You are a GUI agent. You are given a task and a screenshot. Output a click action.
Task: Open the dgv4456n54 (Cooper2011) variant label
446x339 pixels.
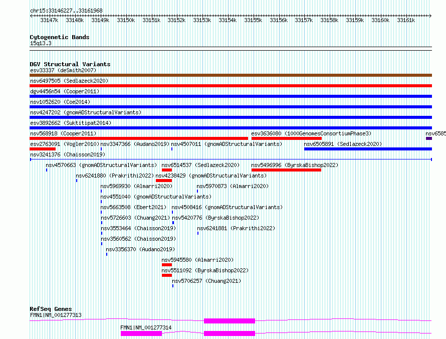click(65, 91)
